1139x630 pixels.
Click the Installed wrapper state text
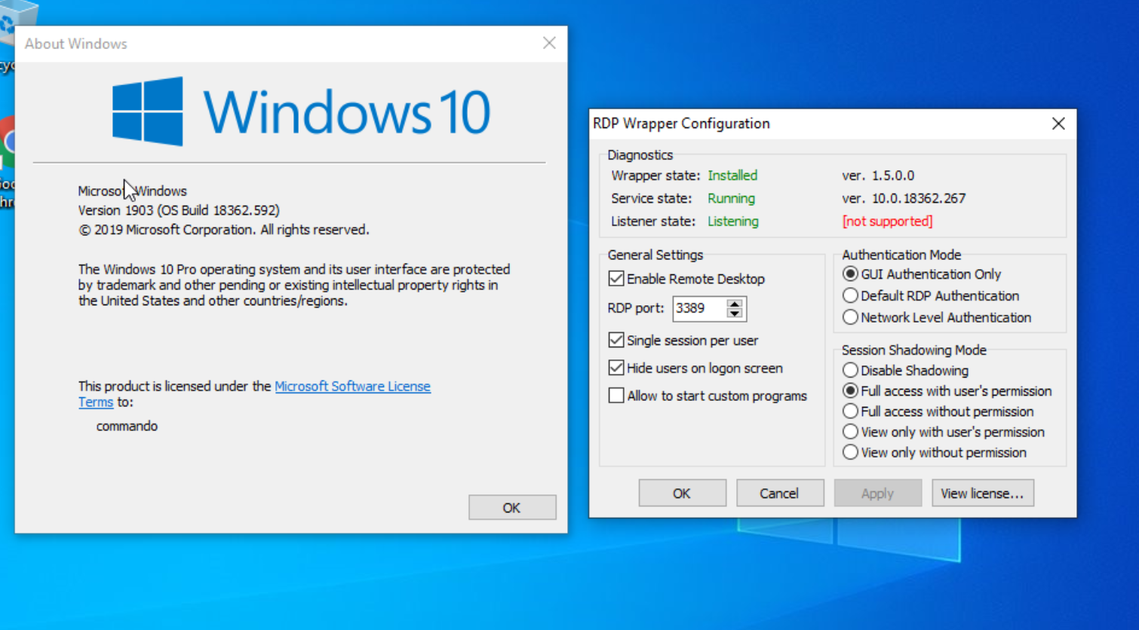(x=732, y=176)
